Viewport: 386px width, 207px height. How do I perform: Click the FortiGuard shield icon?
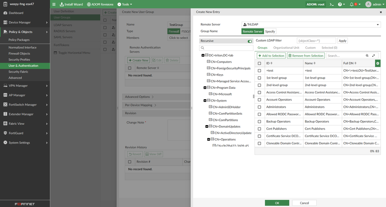[x=5, y=133]
